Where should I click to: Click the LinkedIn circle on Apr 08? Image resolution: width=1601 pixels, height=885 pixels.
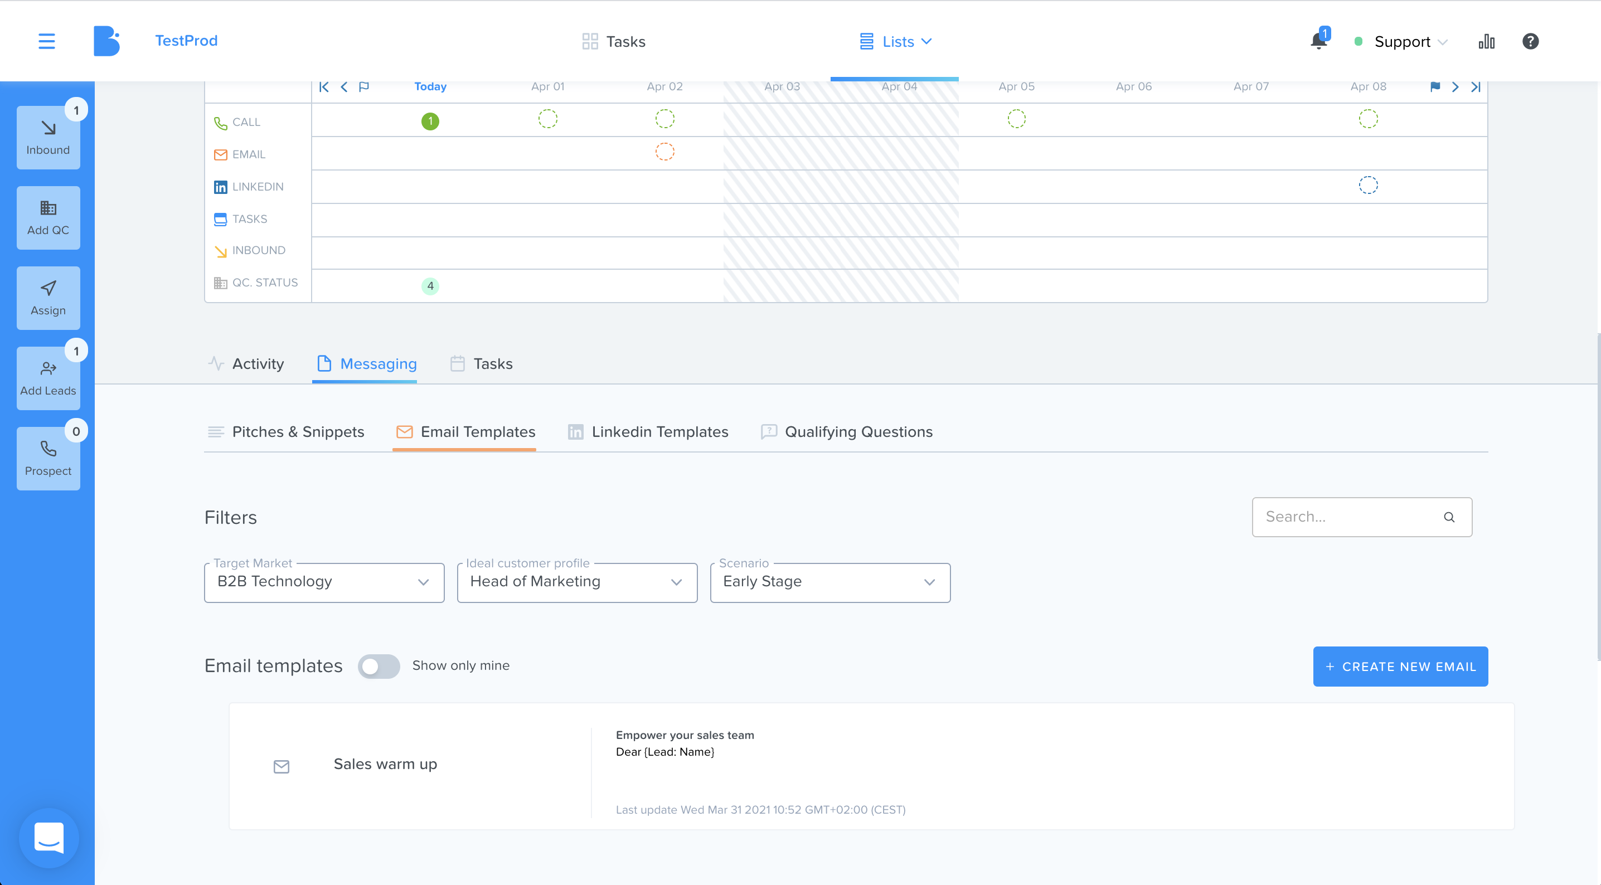coord(1368,185)
